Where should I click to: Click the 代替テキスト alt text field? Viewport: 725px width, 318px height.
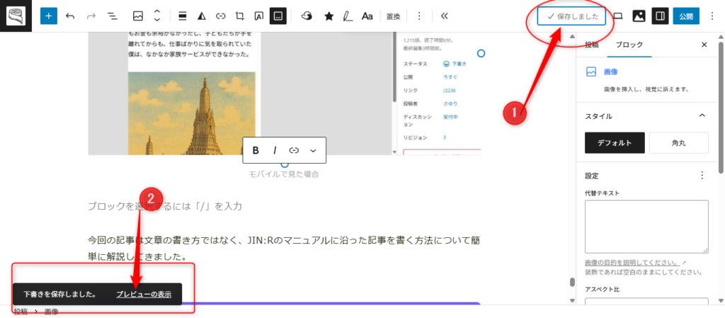point(646,227)
